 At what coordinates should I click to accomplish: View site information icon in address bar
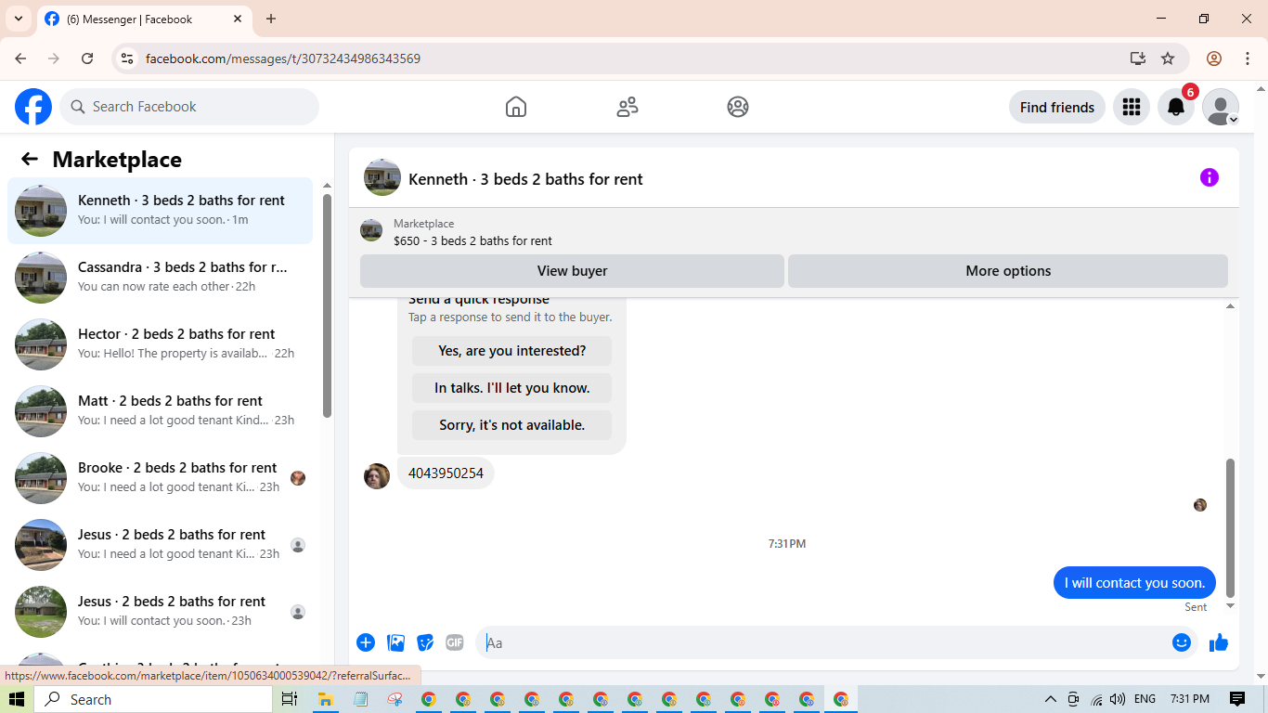[128, 58]
